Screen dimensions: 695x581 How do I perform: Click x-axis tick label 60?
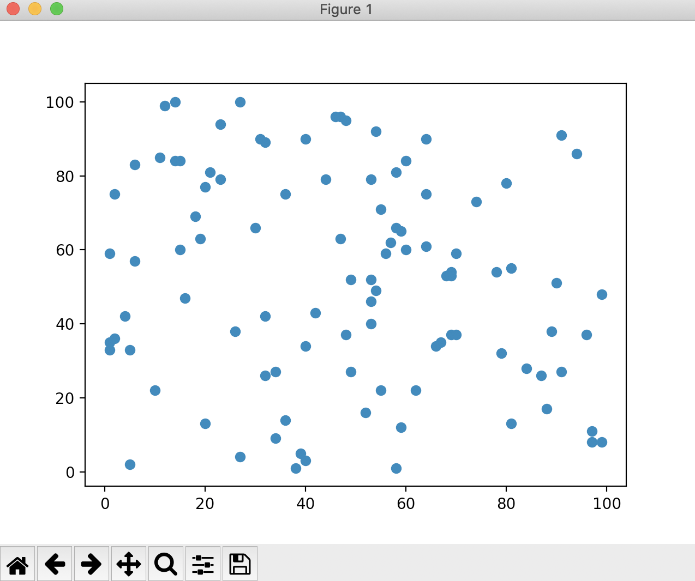[x=406, y=504]
